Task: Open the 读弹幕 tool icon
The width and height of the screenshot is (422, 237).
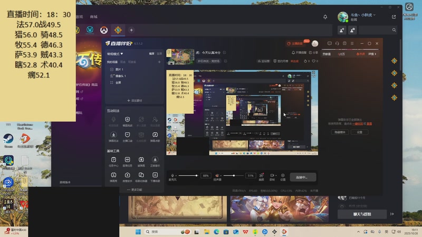Action: [141, 160]
